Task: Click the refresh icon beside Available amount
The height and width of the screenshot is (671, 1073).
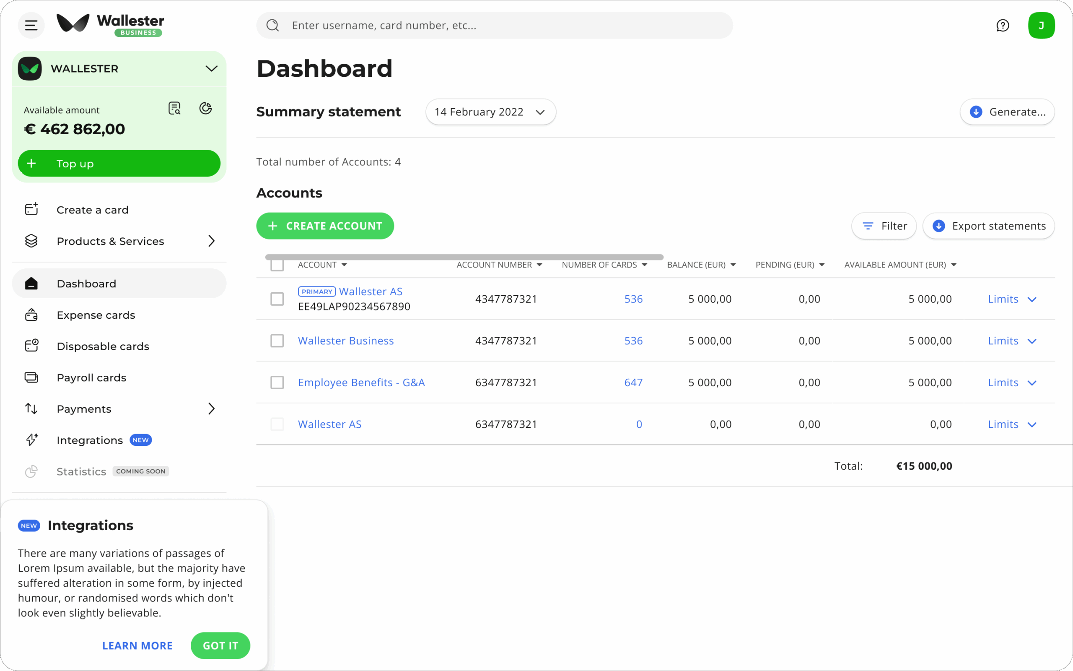Action: (205, 108)
